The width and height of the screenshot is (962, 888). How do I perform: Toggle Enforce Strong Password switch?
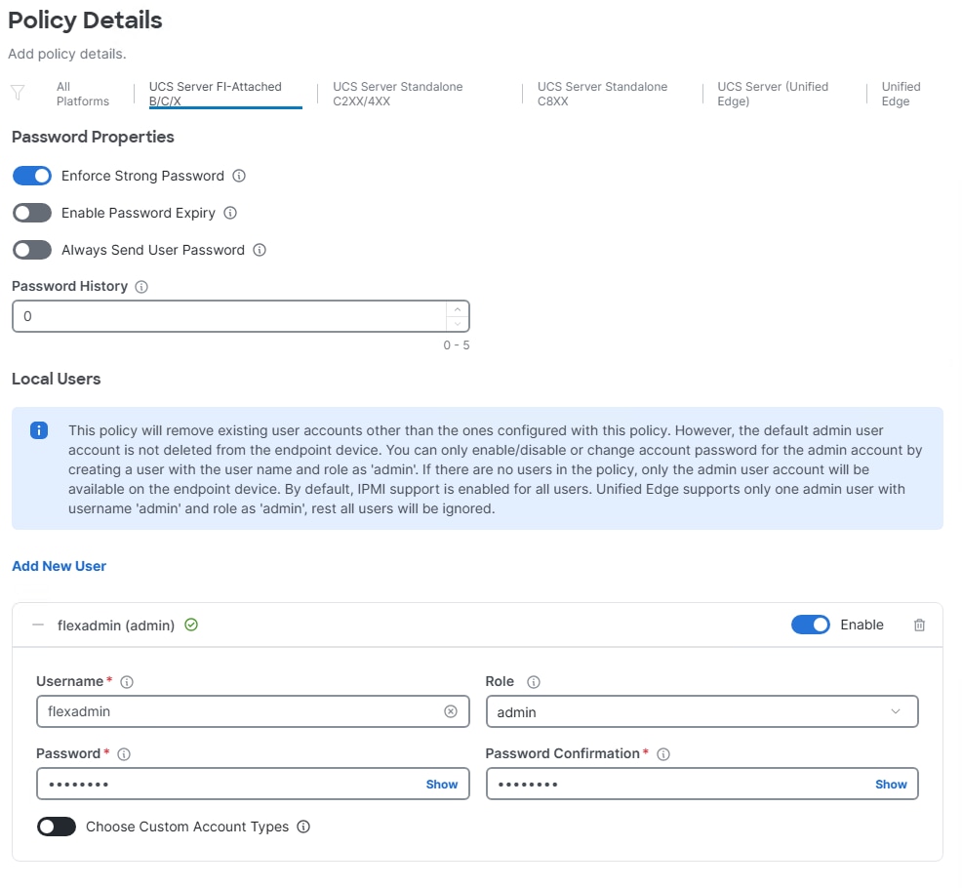pos(32,176)
